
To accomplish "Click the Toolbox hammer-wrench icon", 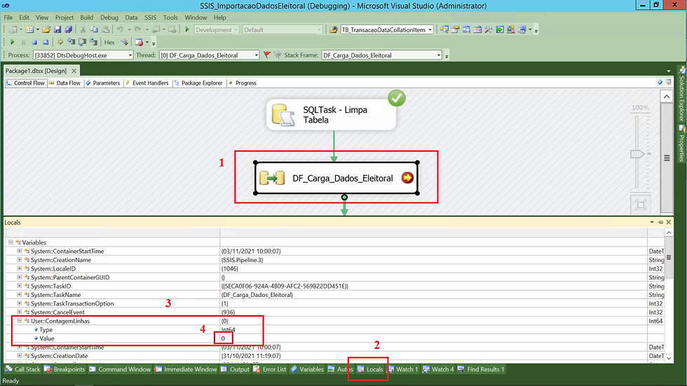I will pyautogui.click(x=489, y=29).
